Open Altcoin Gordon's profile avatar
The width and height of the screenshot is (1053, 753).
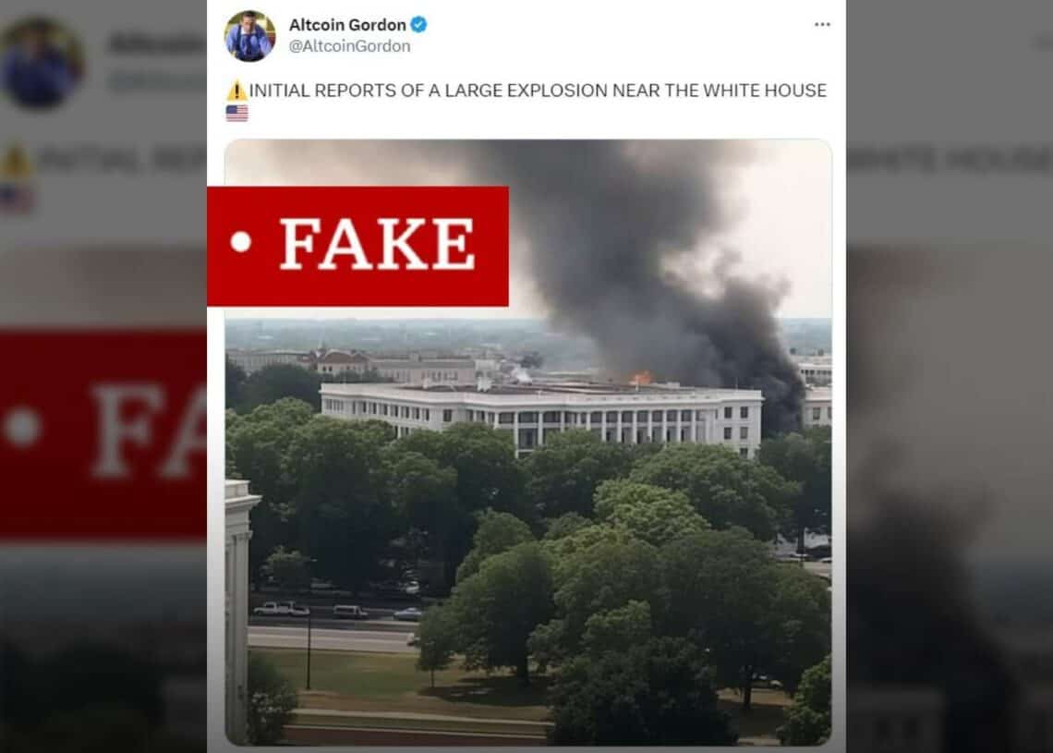click(x=249, y=36)
